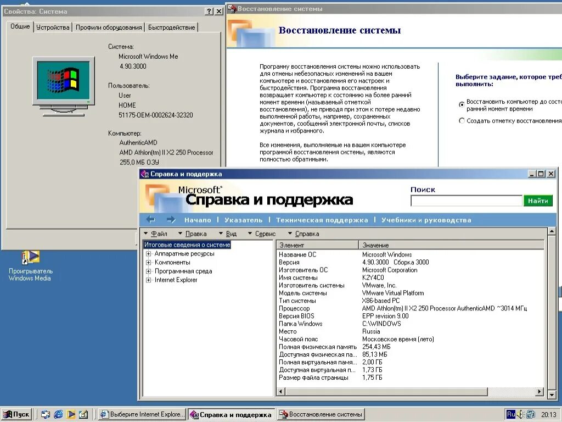Click the 254,43 МБ memory value
Screen dimensions: 562x422
point(376,347)
